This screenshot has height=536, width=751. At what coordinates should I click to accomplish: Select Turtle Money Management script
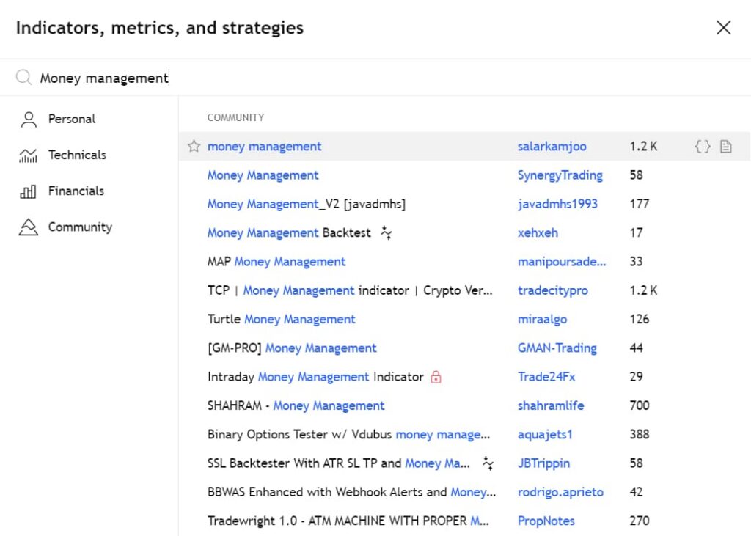(x=281, y=320)
